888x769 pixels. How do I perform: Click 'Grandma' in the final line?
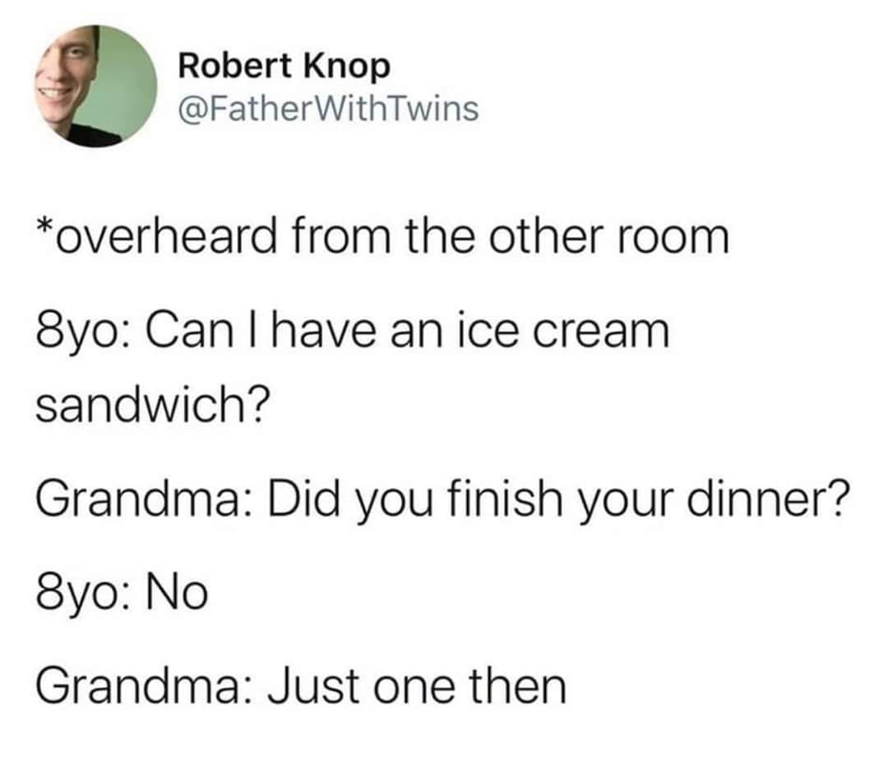pyautogui.click(x=137, y=685)
